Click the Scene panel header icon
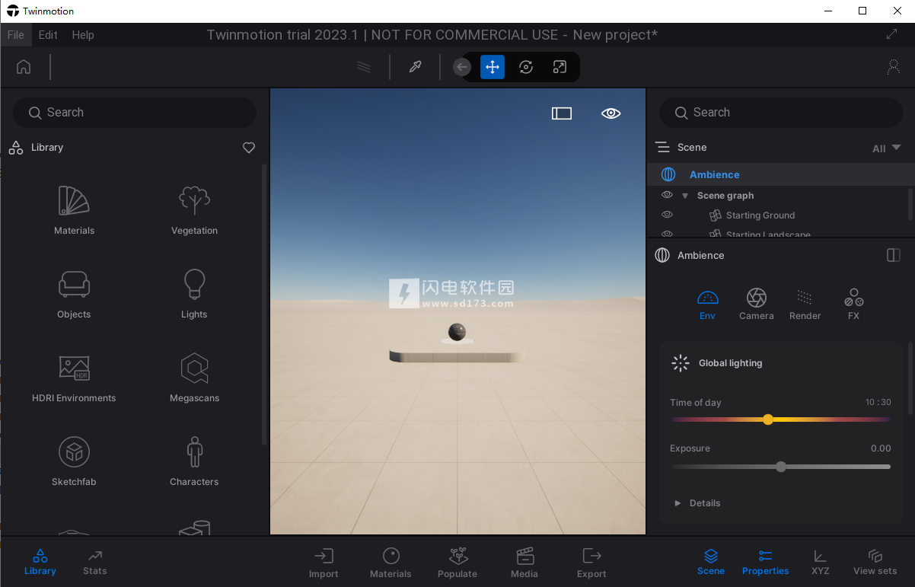Viewport: 915px width, 587px height. (662, 147)
